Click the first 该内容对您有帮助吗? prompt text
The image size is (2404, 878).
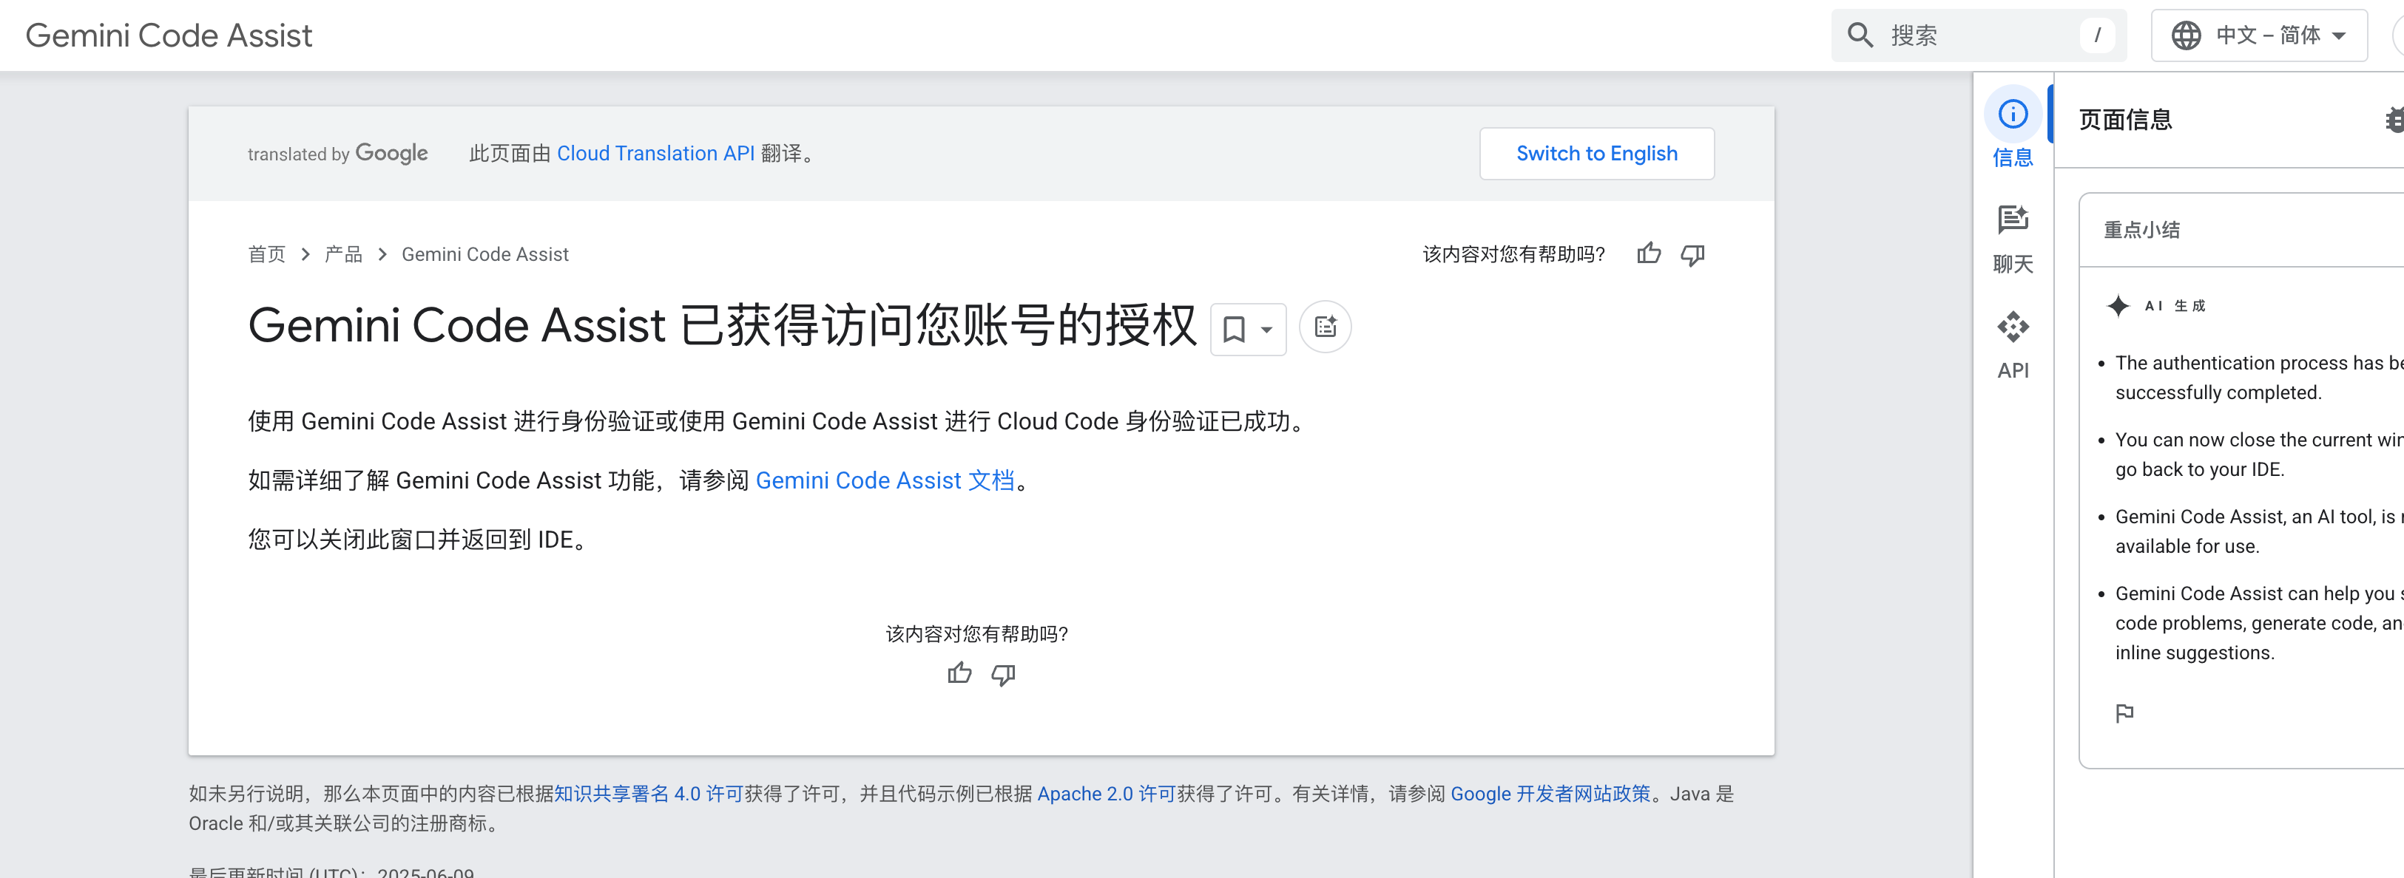tap(1513, 254)
